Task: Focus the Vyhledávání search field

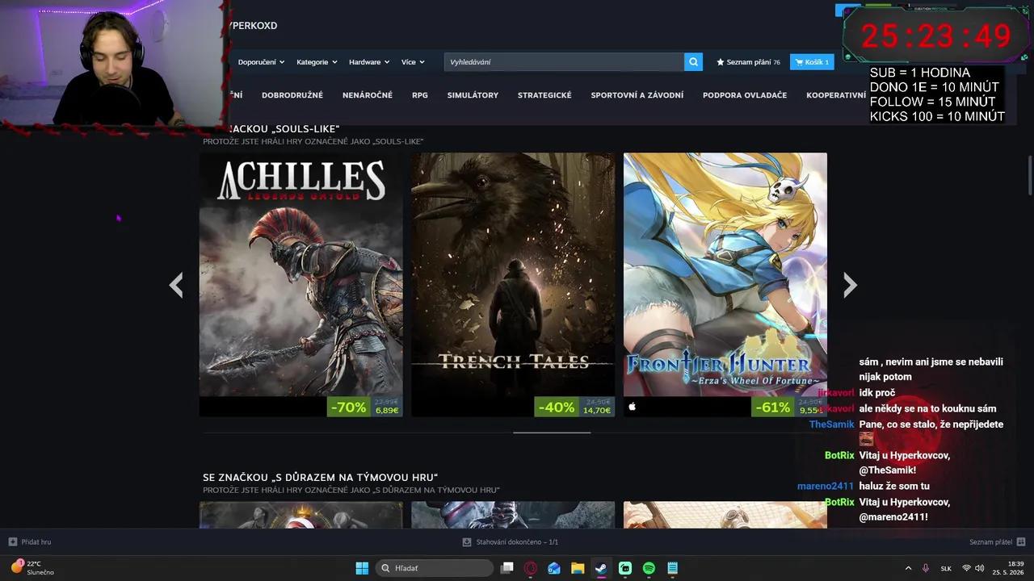Action: pyautogui.click(x=564, y=62)
